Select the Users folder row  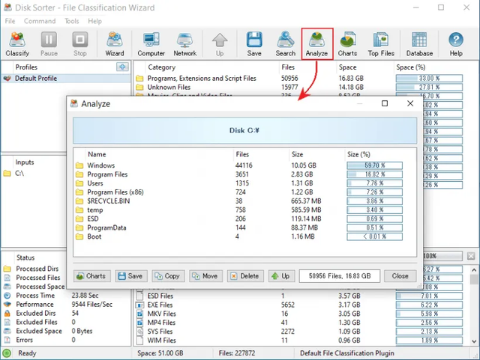click(x=245, y=183)
